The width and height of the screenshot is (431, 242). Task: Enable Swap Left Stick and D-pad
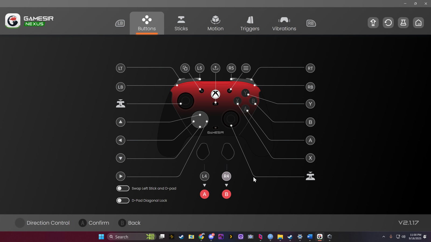pos(123,188)
